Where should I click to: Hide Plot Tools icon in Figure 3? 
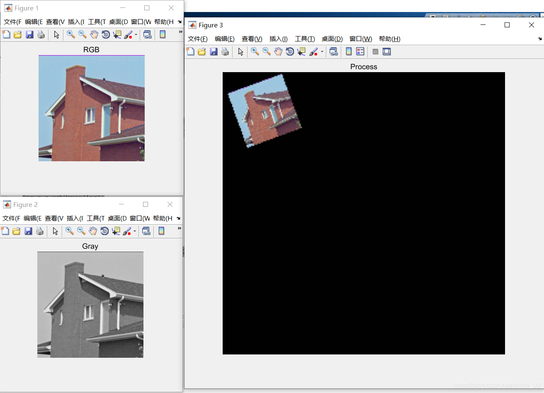click(x=375, y=51)
